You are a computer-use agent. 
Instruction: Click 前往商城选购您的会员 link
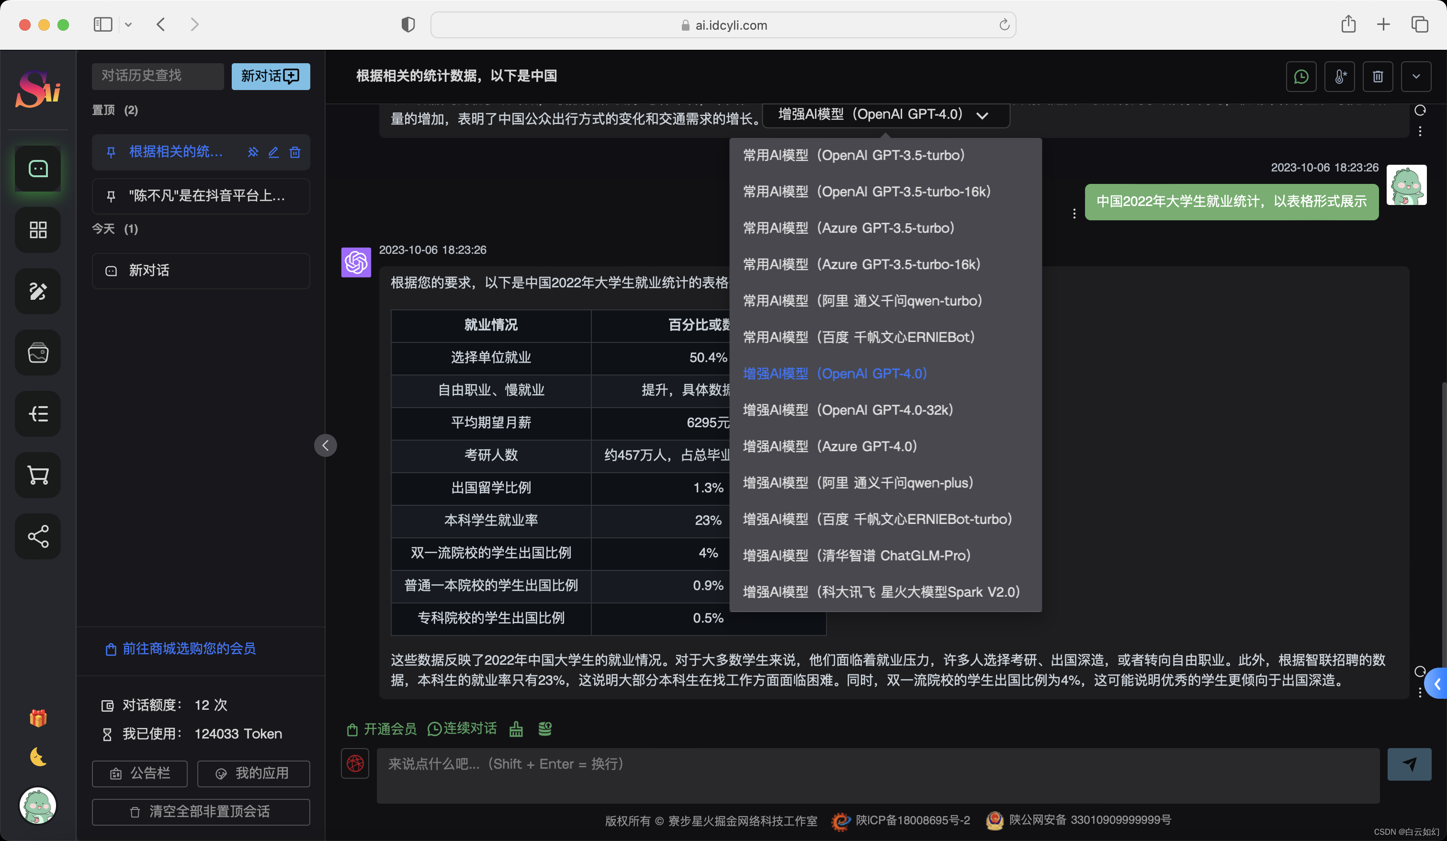(181, 648)
